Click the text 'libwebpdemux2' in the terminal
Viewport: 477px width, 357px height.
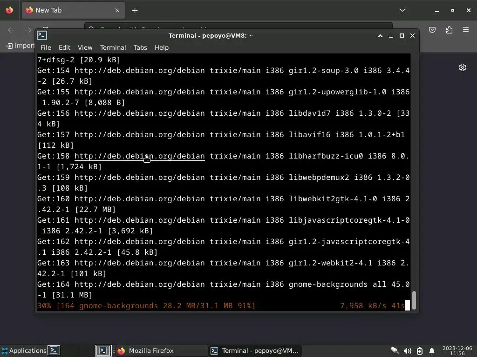(x=319, y=177)
